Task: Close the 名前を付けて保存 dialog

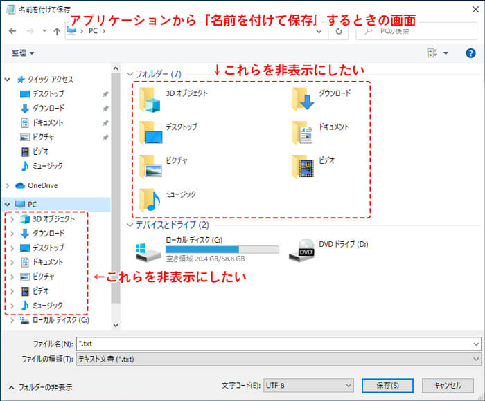Action: click(475, 10)
